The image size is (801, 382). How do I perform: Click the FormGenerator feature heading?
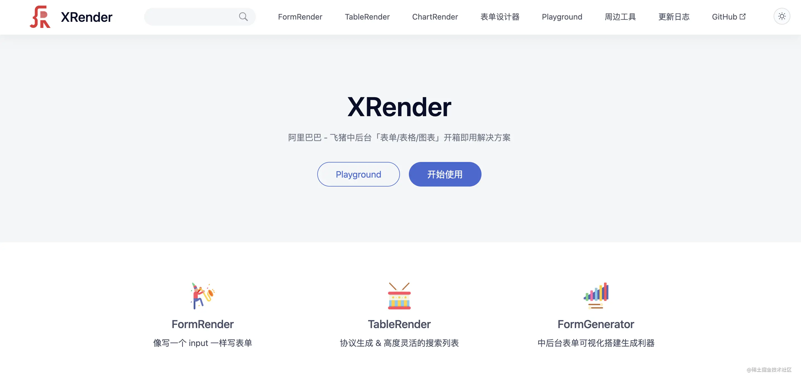point(596,324)
